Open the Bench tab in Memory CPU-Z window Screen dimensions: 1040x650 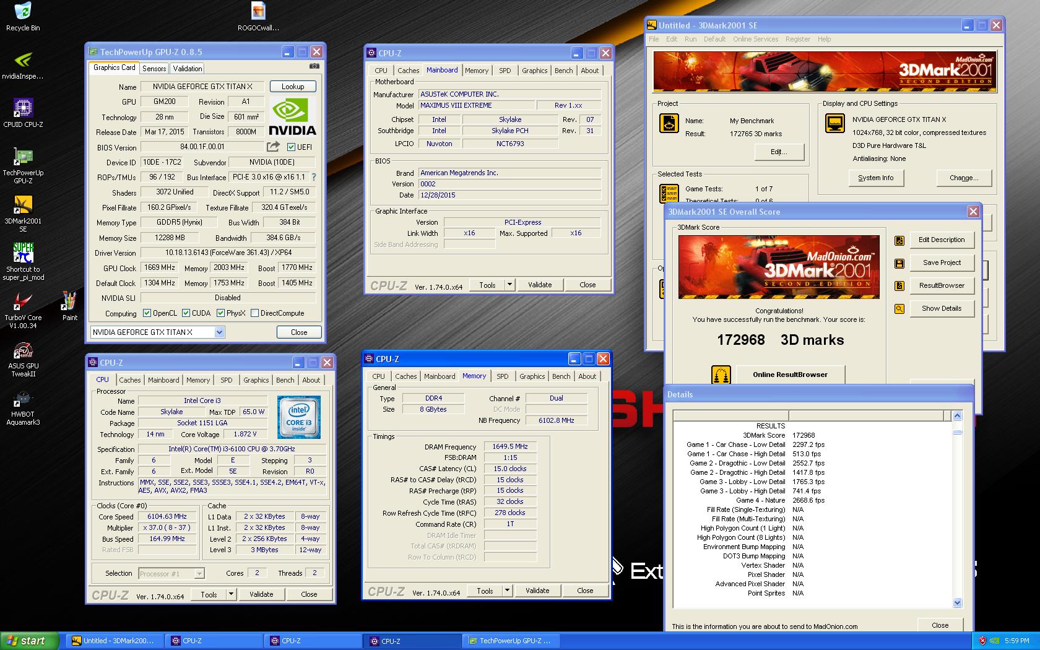click(x=561, y=376)
